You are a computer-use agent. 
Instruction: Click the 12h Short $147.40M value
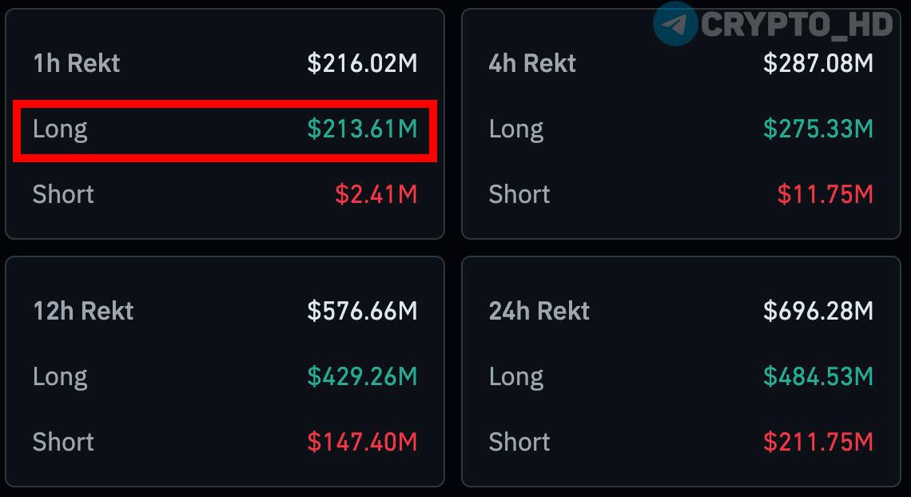[362, 443]
